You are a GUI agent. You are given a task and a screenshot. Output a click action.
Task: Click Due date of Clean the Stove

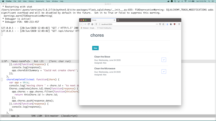point(107,60)
